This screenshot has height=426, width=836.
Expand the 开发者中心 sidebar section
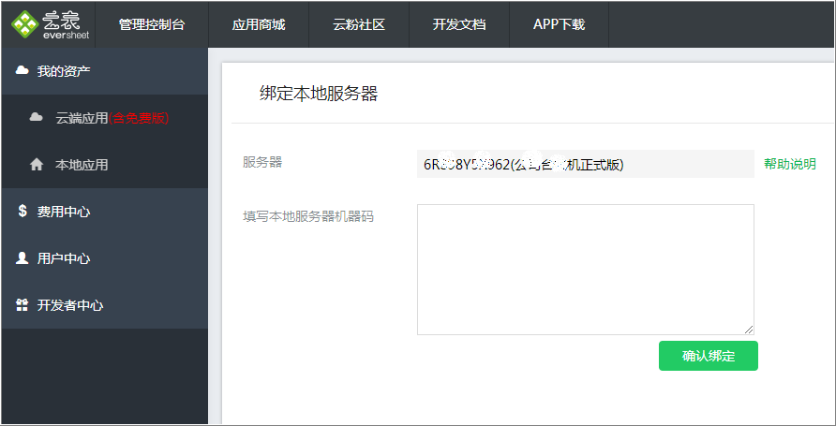tap(105, 305)
